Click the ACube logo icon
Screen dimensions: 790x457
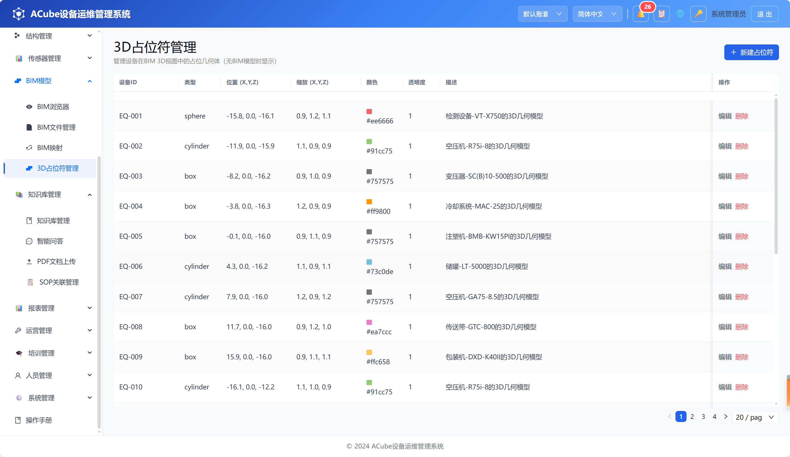click(x=18, y=14)
